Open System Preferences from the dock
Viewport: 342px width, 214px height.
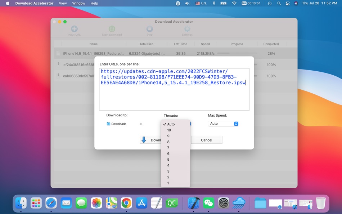[224, 203]
